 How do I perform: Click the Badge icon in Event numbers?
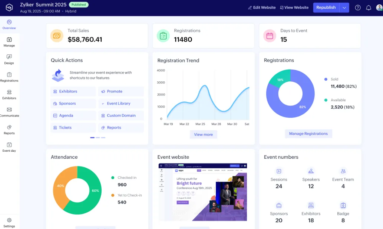pos(343,205)
